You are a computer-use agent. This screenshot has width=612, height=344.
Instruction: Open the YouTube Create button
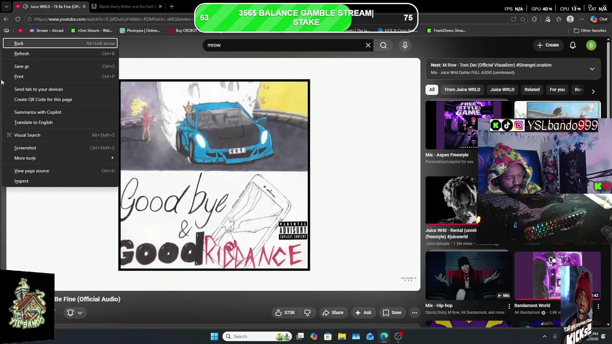547,45
